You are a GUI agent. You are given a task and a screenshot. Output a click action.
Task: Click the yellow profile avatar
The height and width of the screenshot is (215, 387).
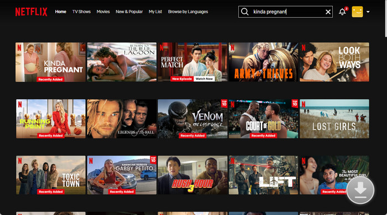tap(357, 12)
